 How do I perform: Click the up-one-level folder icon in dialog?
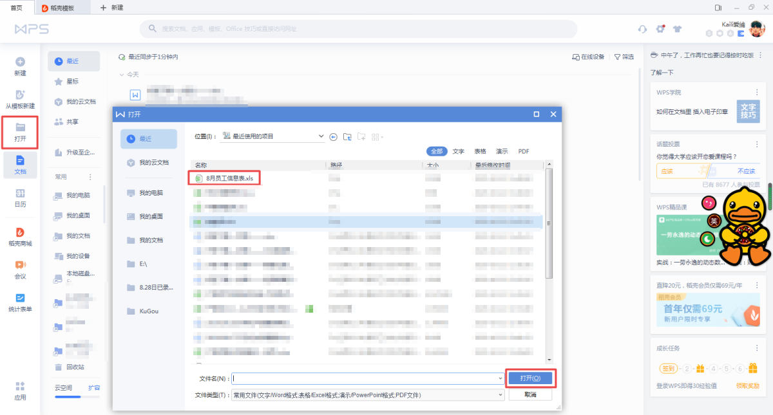347,136
